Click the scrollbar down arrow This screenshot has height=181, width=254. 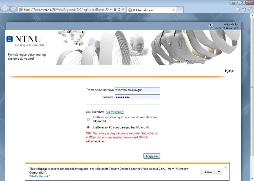pos(252,179)
